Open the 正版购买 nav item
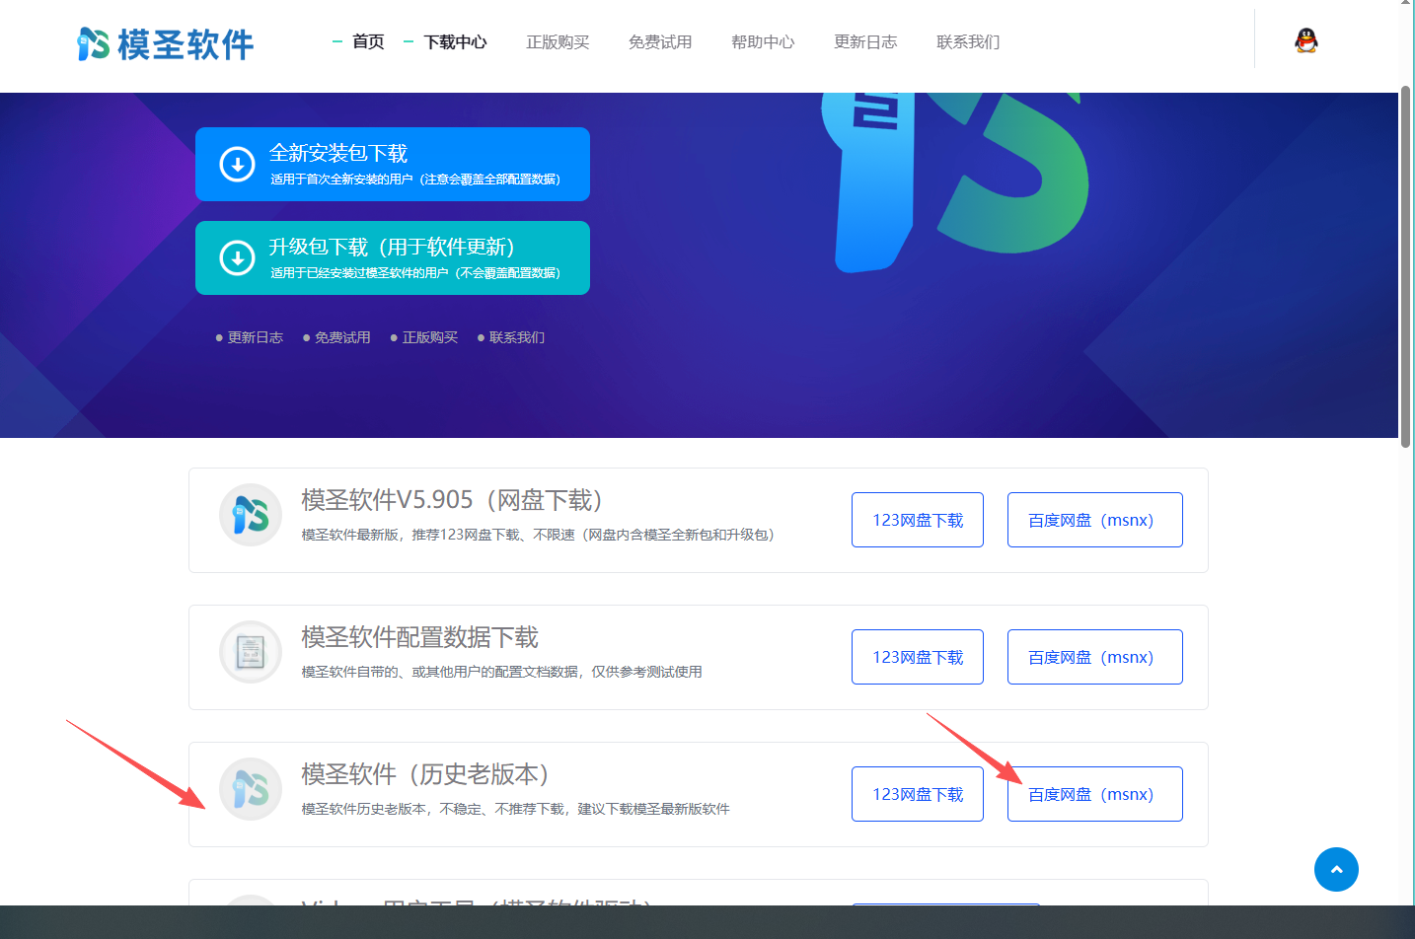The height and width of the screenshot is (939, 1415). click(558, 42)
